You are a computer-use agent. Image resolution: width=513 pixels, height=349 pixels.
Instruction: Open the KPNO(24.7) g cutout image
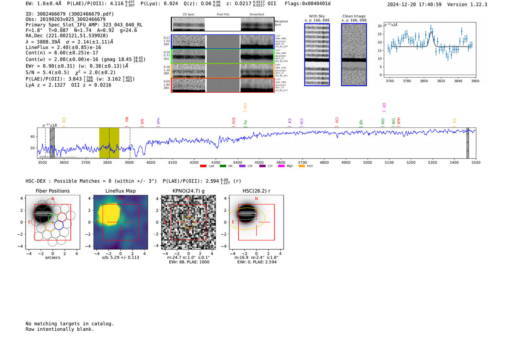188,222
